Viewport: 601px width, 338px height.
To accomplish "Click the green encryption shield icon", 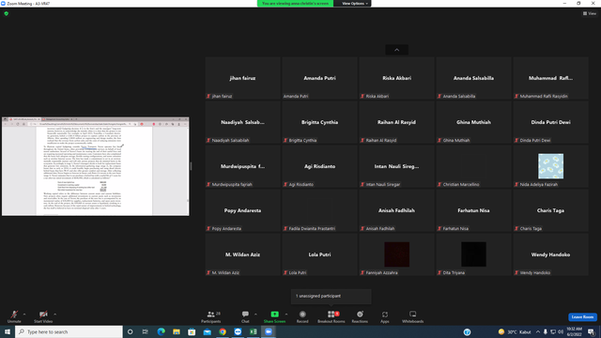I will [x=7, y=13].
